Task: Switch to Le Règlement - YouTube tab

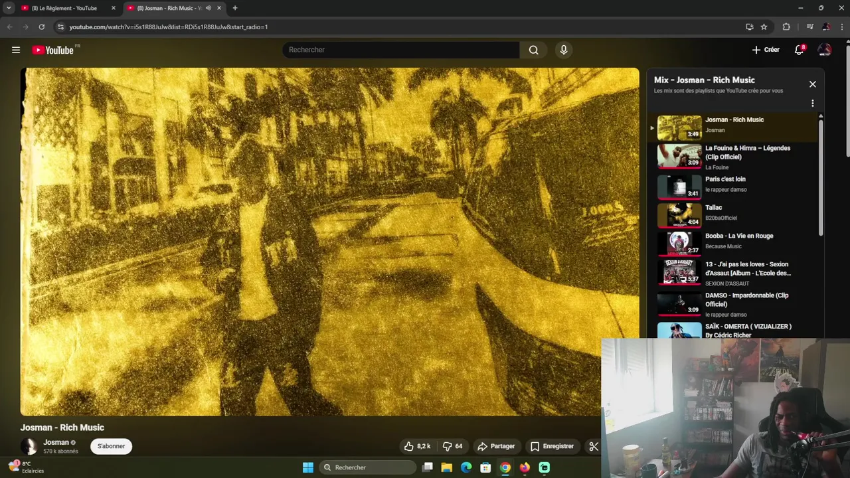Action: click(64, 8)
